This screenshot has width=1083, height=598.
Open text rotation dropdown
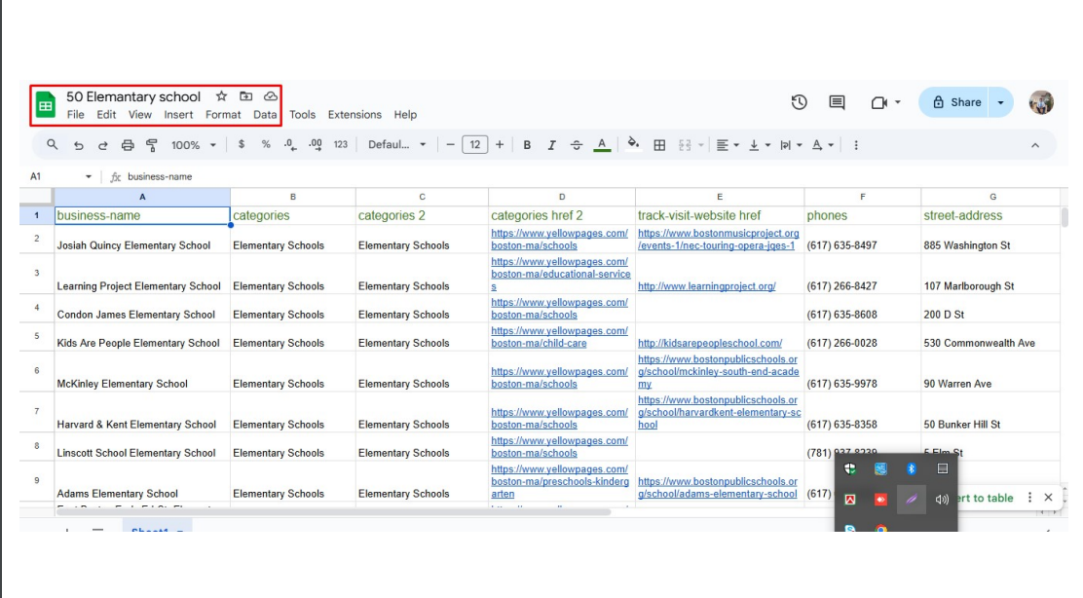click(x=823, y=145)
